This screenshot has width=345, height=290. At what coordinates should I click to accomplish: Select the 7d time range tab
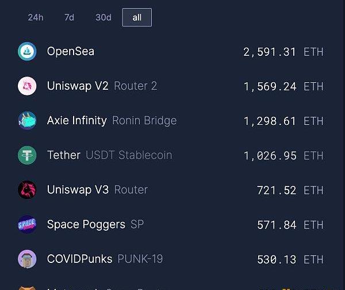pyautogui.click(x=69, y=17)
